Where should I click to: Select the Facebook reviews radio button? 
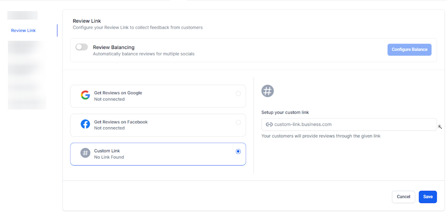click(238, 122)
